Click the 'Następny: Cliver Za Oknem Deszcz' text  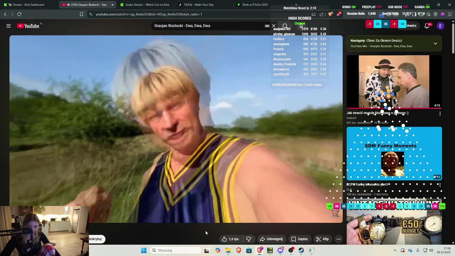(376, 41)
